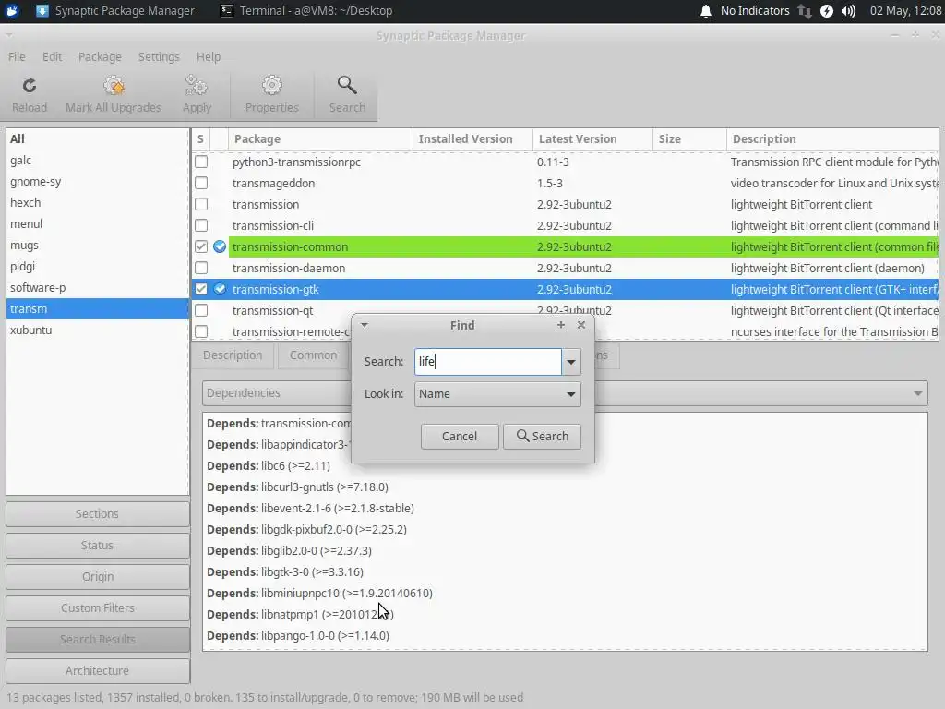Viewport: 945px width, 709px height.
Task: Click the Custom Filters button
Action: click(x=97, y=607)
